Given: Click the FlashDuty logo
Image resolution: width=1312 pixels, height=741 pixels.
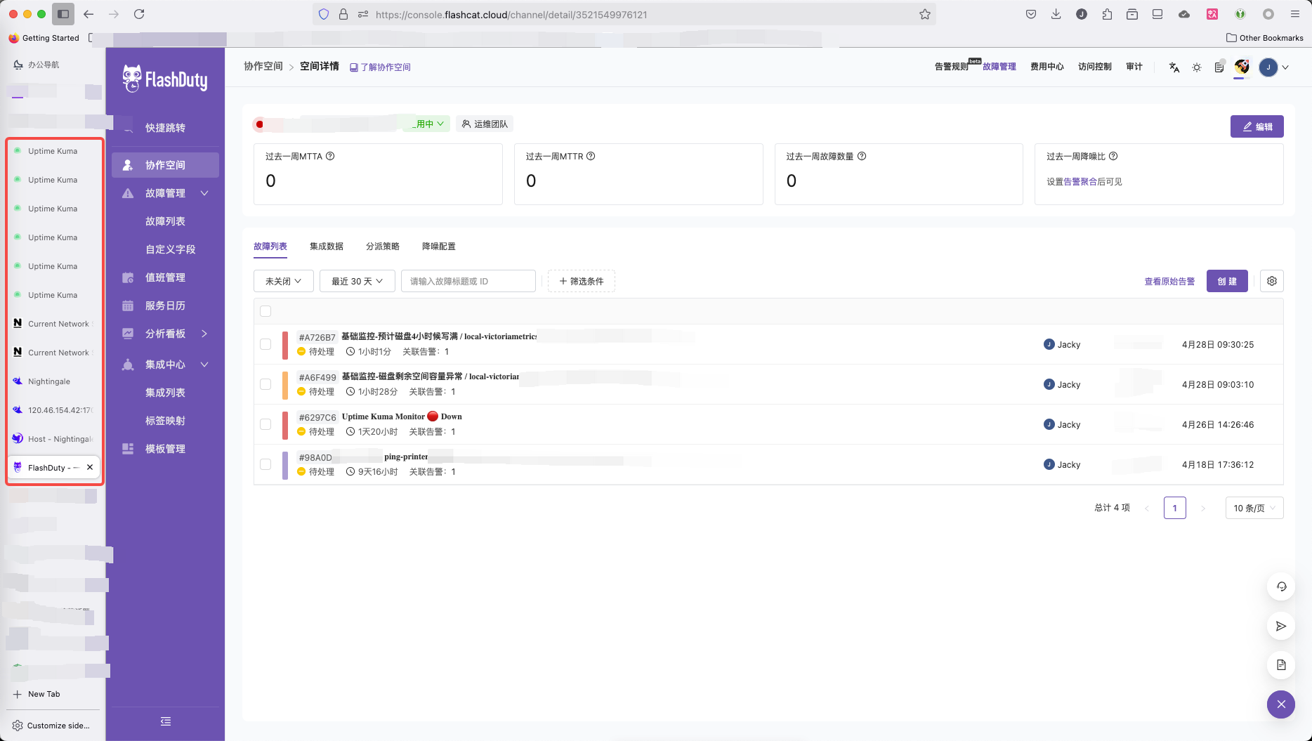Looking at the screenshot, I should tap(165, 79).
